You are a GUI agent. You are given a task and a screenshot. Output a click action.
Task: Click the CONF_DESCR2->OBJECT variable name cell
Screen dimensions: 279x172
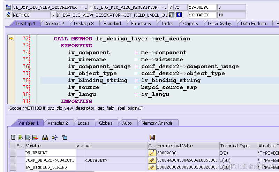(x=50, y=160)
